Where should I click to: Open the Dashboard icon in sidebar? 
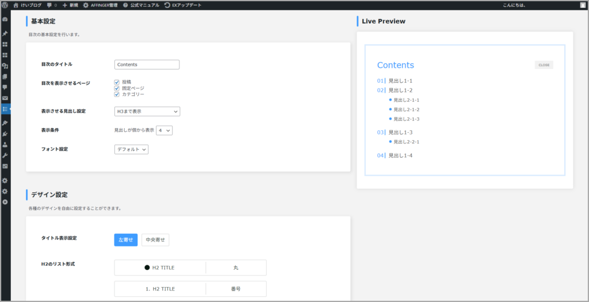pyautogui.click(x=5, y=19)
